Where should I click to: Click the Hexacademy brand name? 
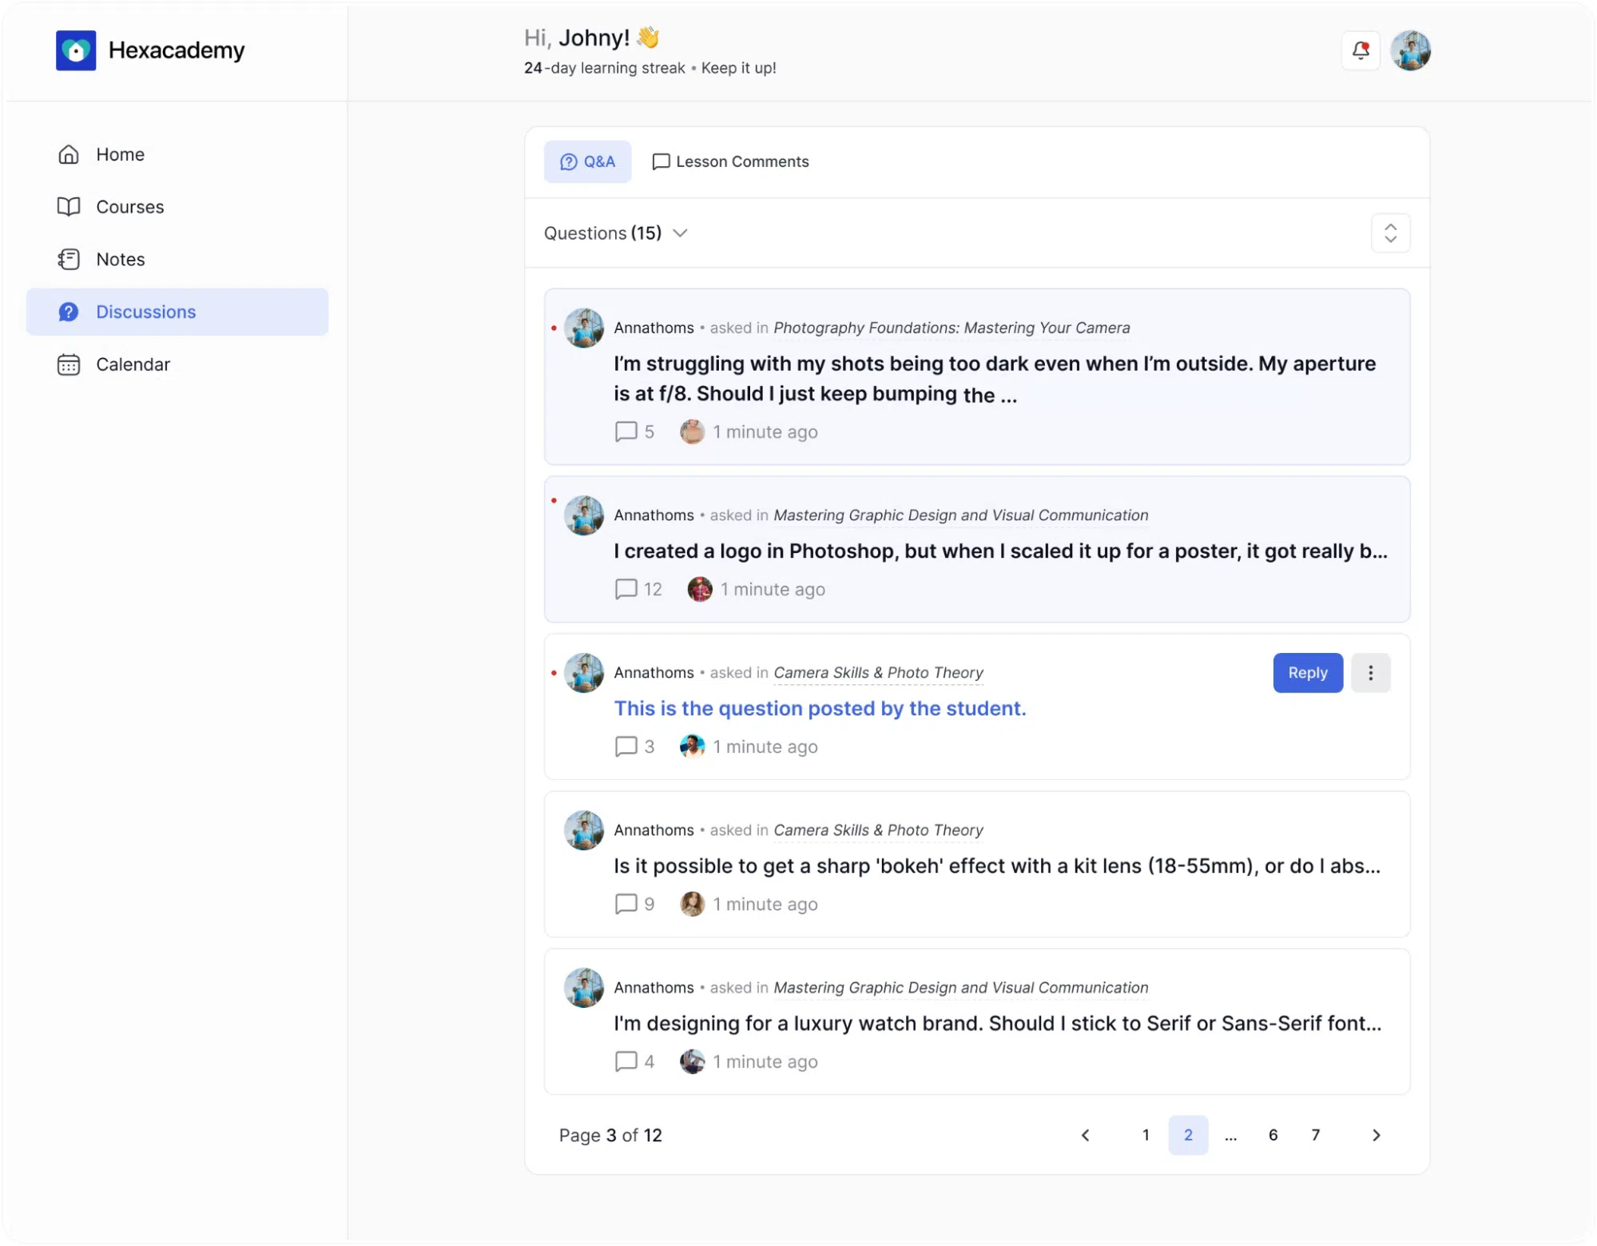click(177, 50)
